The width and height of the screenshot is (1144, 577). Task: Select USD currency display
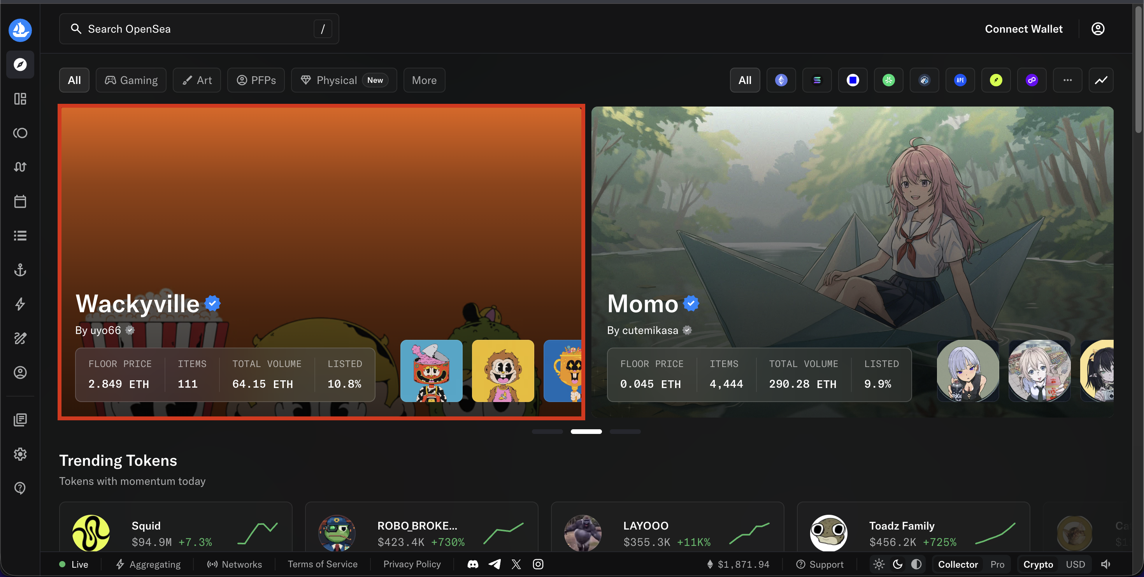click(1075, 564)
